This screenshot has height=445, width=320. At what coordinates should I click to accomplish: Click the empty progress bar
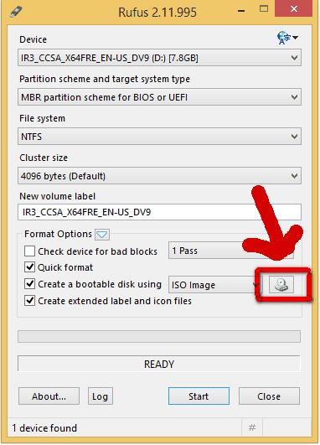159,337
